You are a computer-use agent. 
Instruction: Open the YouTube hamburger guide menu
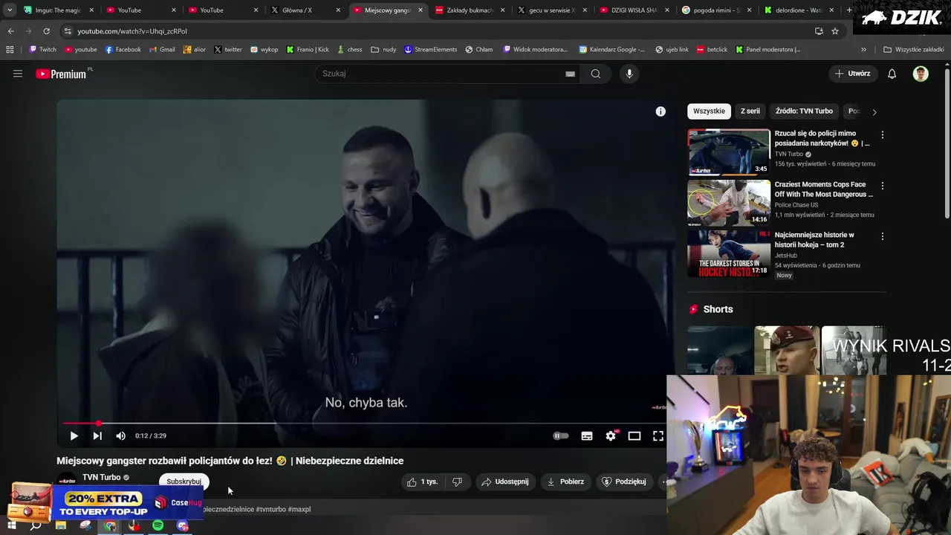(18, 74)
